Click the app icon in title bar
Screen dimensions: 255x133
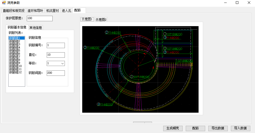pos(4,3)
